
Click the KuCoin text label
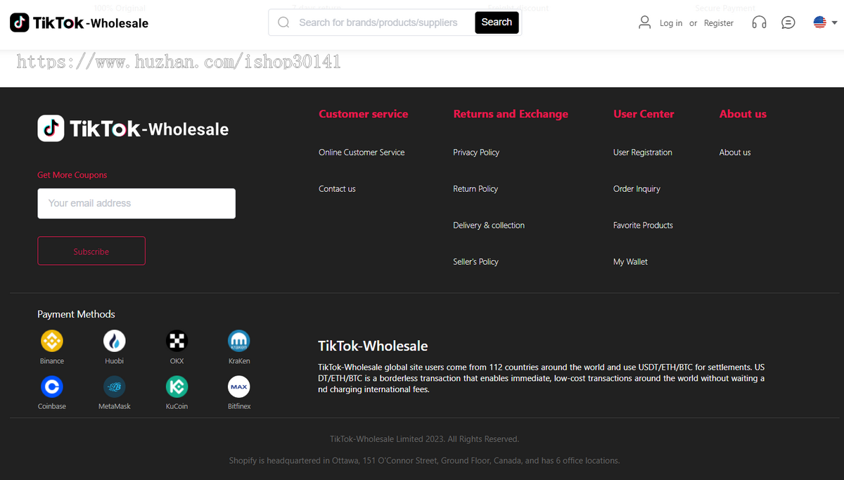tap(177, 406)
